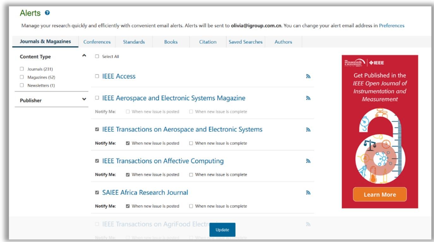434x242 pixels.
Task: Expand the Publisher filter section
Action: [84, 99]
